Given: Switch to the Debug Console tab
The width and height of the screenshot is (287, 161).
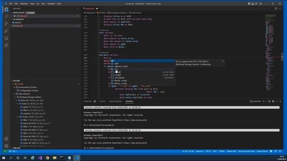Looking at the screenshot, I should pyautogui.click(x=115, y=102).
